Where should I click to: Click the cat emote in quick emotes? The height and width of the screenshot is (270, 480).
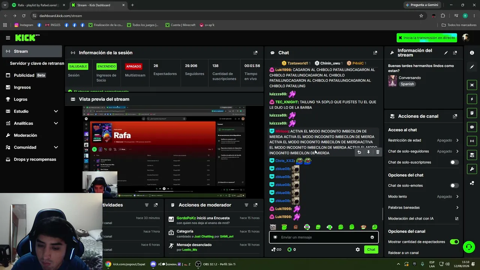(273, 227)
